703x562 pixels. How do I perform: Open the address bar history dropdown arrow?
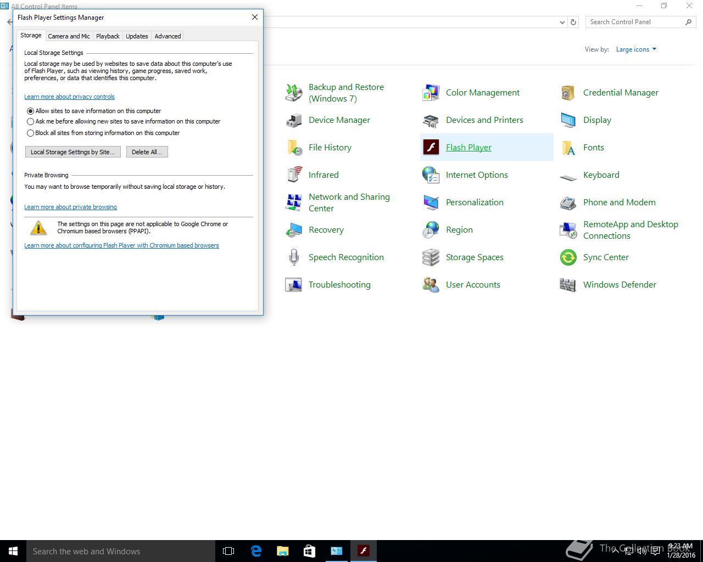point(562,23)
